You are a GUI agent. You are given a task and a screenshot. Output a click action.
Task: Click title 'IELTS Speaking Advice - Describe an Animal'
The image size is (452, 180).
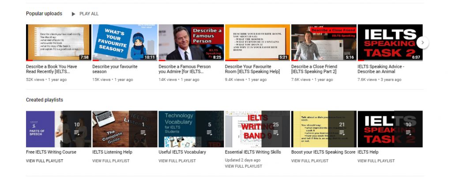click(381, 69)
